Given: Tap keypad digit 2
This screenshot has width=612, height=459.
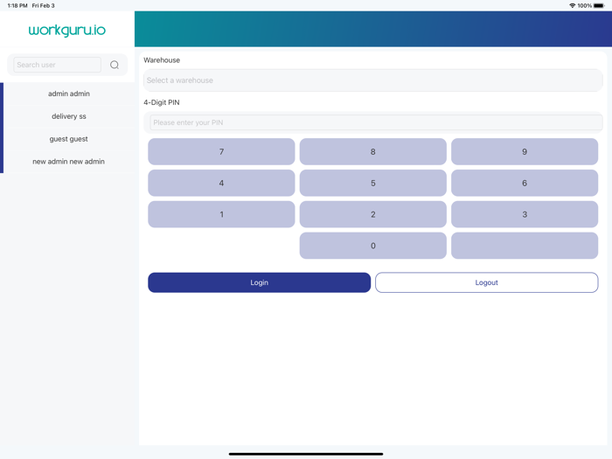Looking at the screenshot, I should tap(373, 214).
